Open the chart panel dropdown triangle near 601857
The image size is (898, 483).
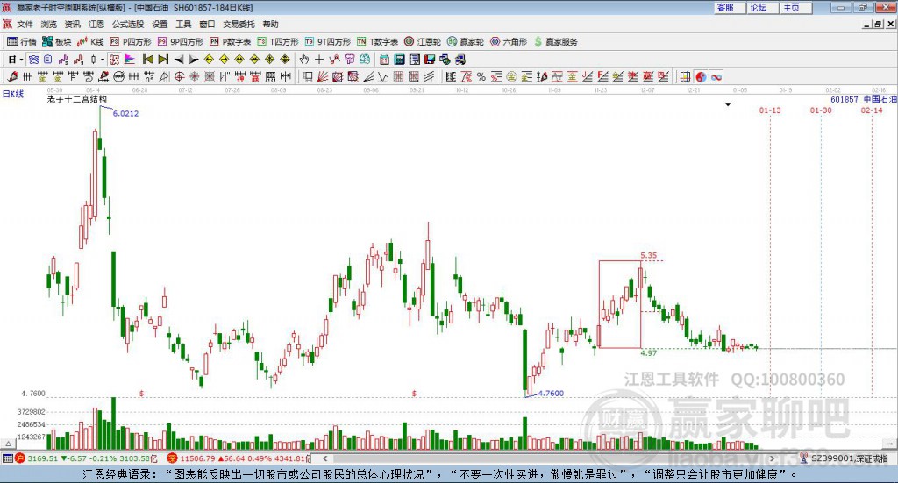pyautogui.click(x=728, y=104)
